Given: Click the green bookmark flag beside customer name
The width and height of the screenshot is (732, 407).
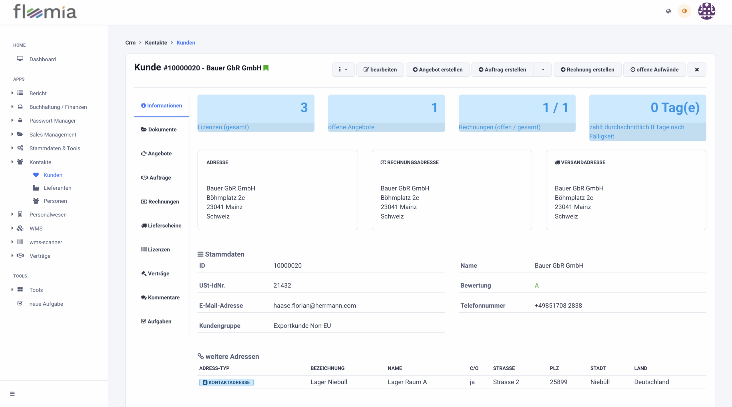Looking at the screenshot, I should [x=266, y=68].
